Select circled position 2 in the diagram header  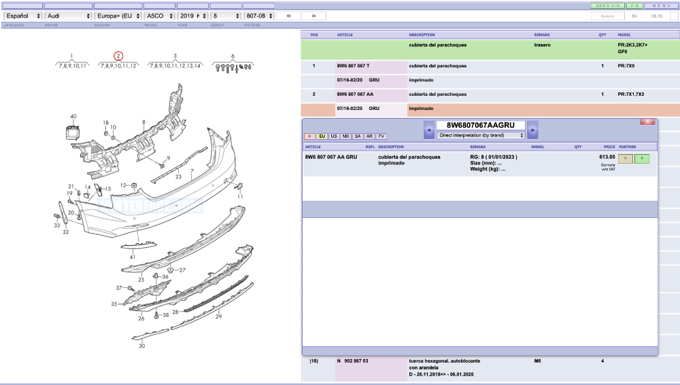click(x=118, y=56)
